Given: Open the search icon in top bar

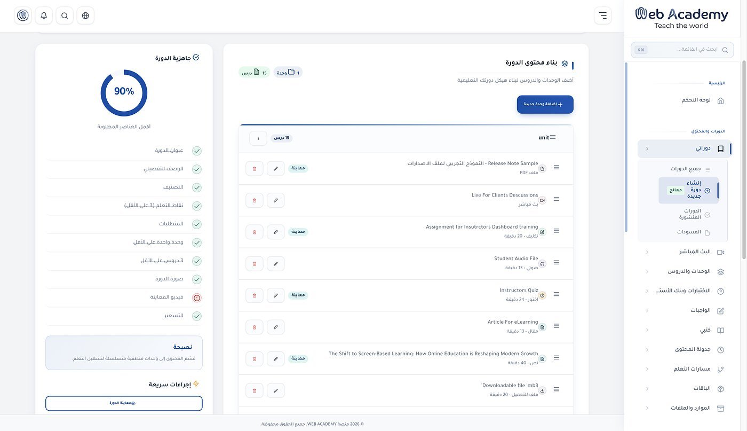Looking at the screenshot, I should click(65, 15).
